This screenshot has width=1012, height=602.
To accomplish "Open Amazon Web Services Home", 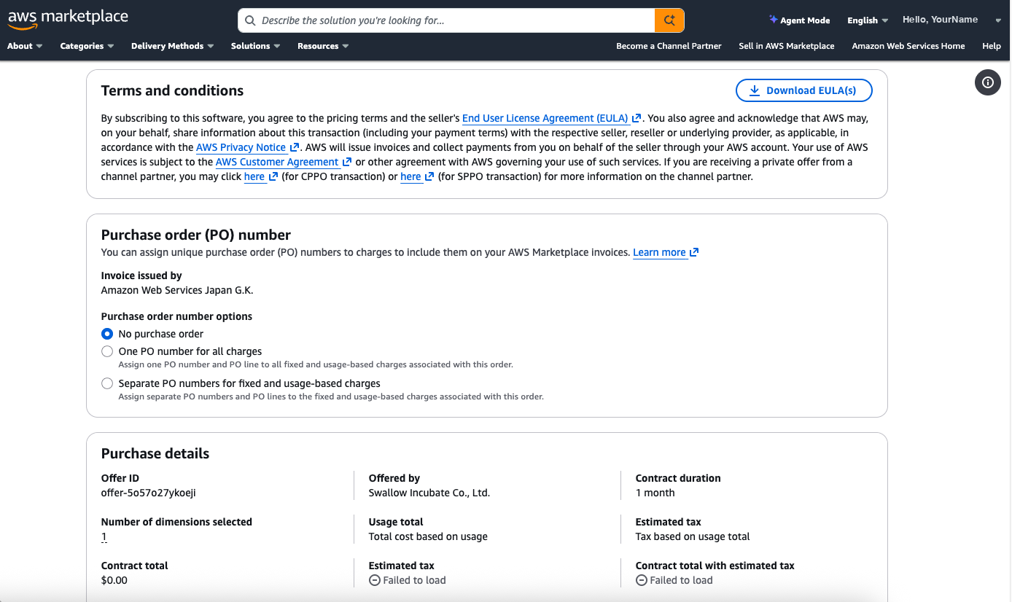I will click(908, 46).
